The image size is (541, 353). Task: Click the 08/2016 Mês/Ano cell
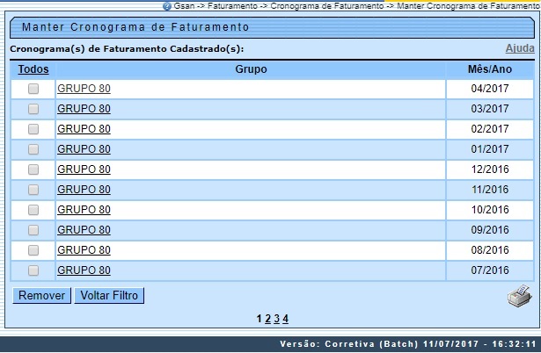point(490,250)
